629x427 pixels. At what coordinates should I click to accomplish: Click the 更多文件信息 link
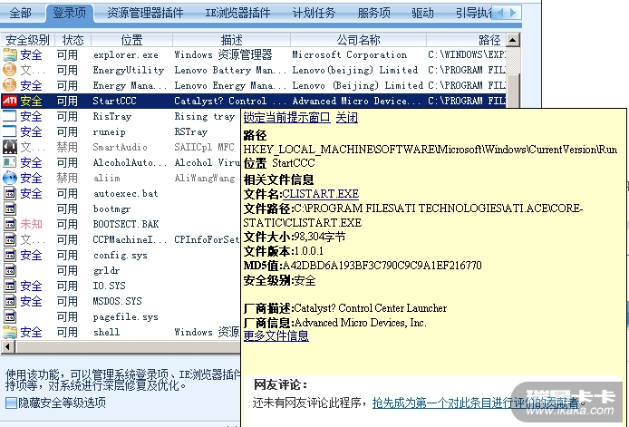click(x=276, y=335)
